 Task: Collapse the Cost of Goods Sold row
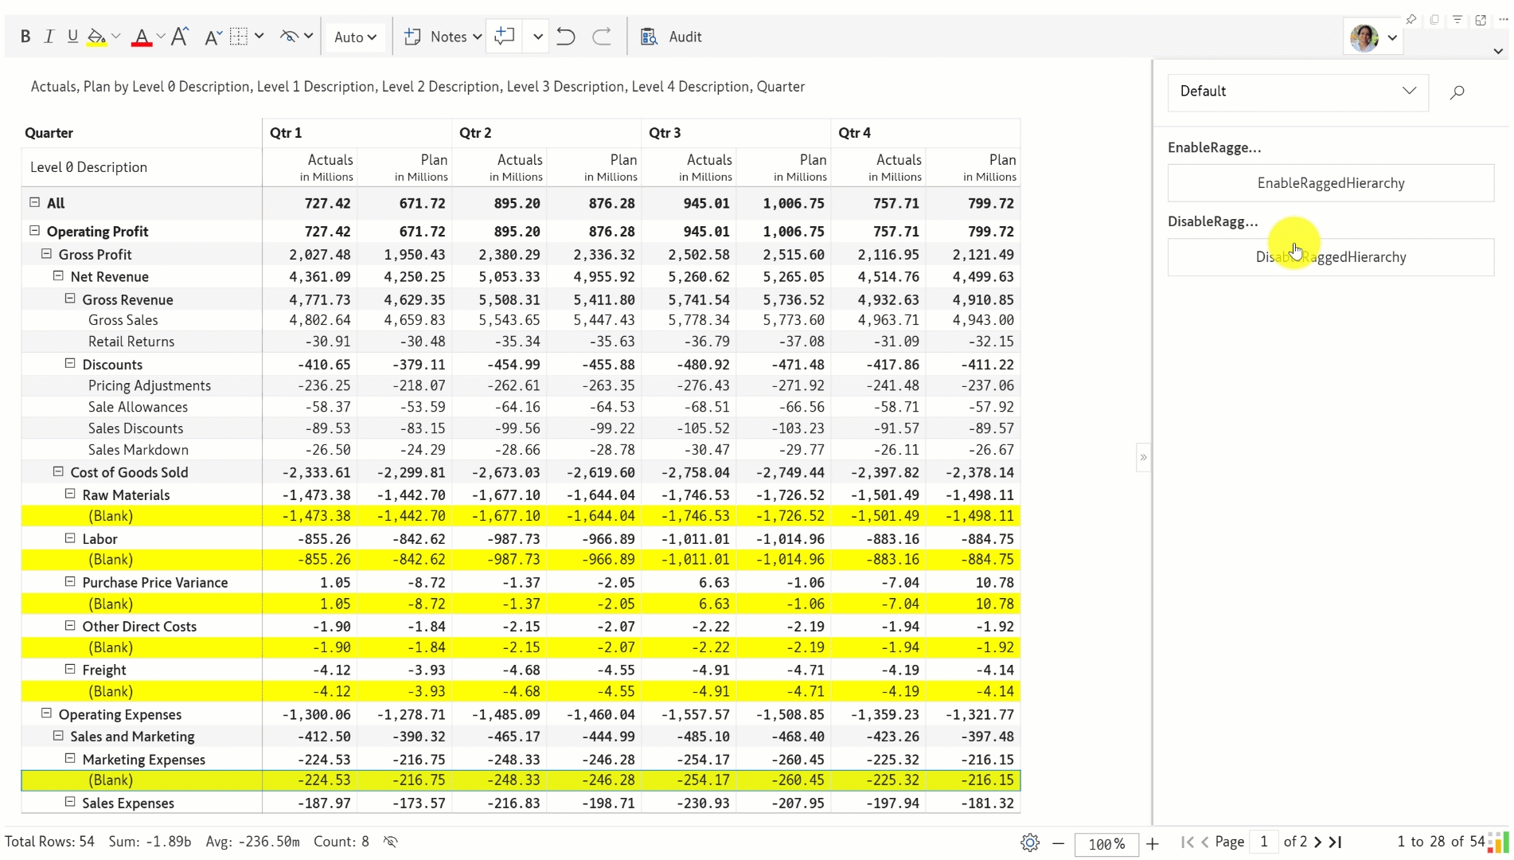[x=58, y=471]
